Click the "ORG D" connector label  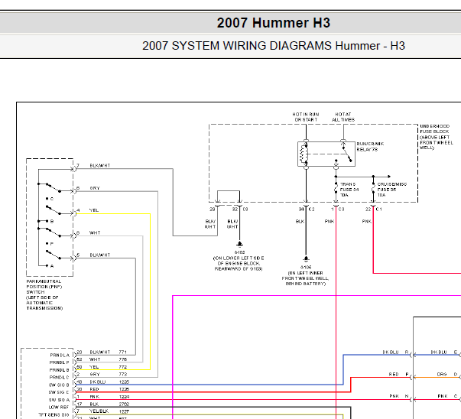447,375
